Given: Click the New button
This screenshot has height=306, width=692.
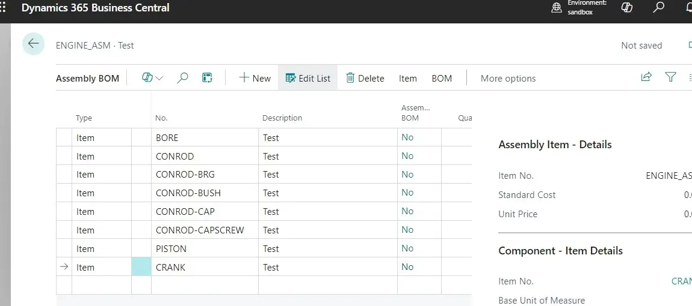Looking at the screenshot, I should click(x=255, y=78).
